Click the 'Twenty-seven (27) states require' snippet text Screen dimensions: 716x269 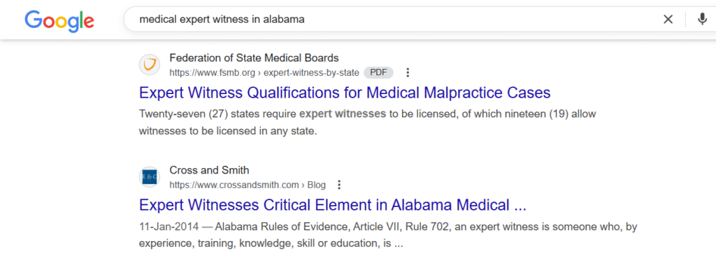point(218,114)
